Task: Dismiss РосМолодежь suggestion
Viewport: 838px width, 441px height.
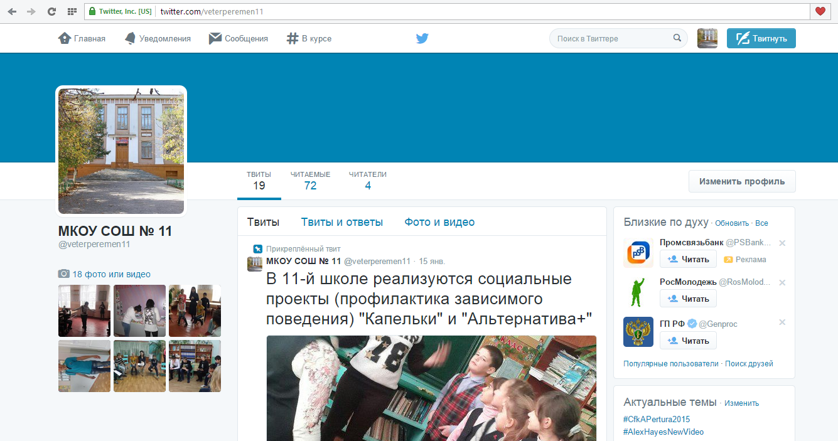Action: click(782, 282)
